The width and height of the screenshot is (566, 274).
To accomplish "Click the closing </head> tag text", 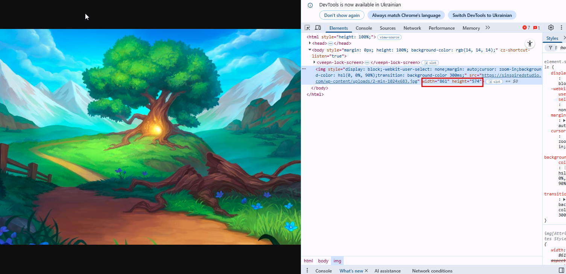I will [342, 44].
